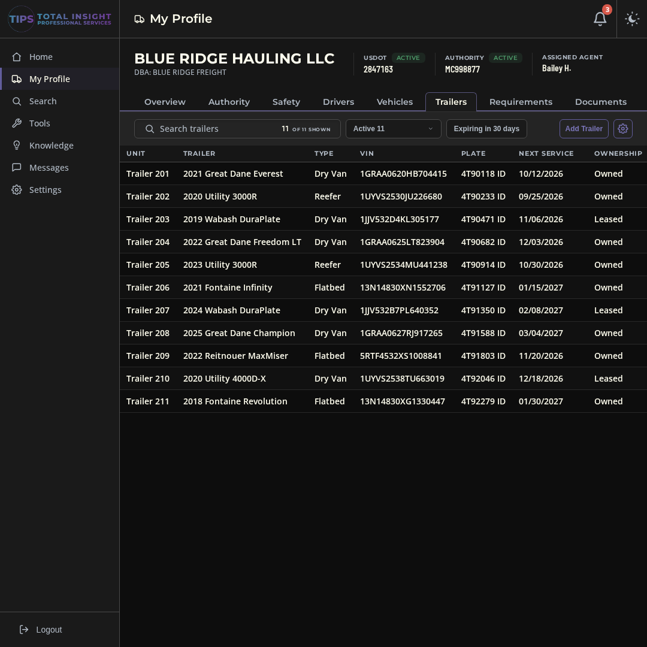647x647 pixels.
Task: Click Trailer 209 unit cell
Action: tap(148, 356)
